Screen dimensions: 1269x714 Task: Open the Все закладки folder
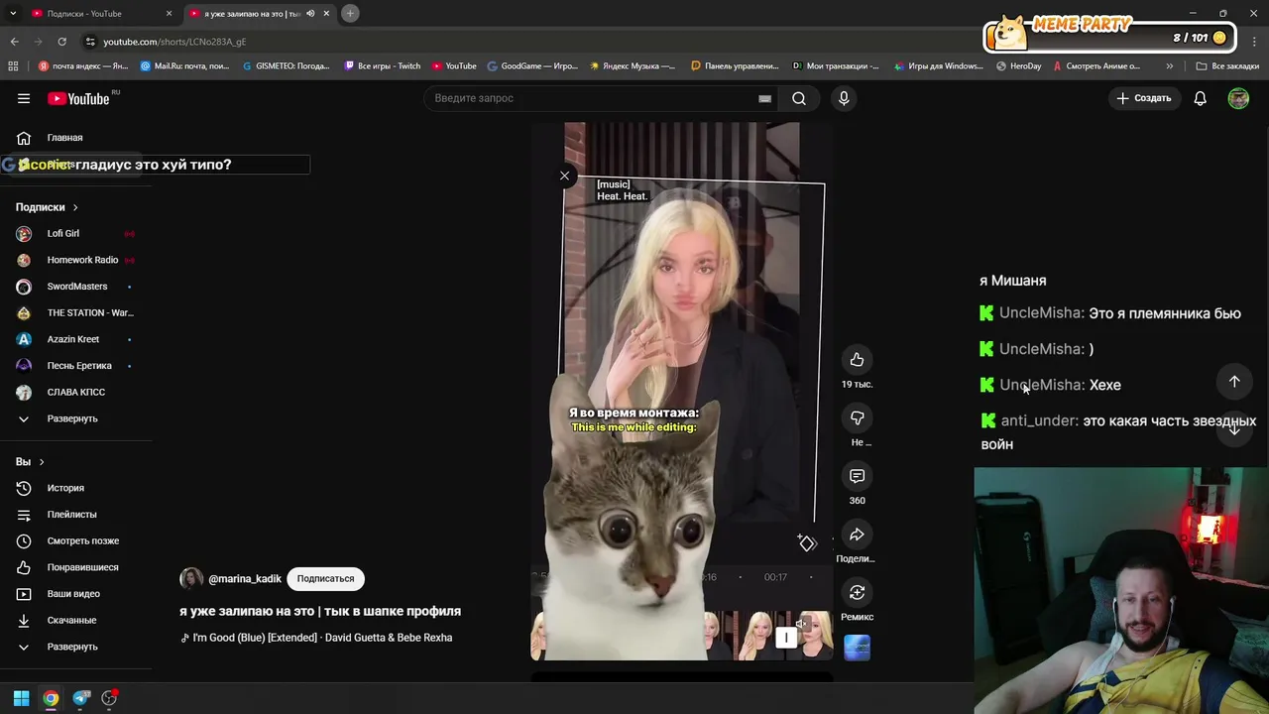[1227, 66]
